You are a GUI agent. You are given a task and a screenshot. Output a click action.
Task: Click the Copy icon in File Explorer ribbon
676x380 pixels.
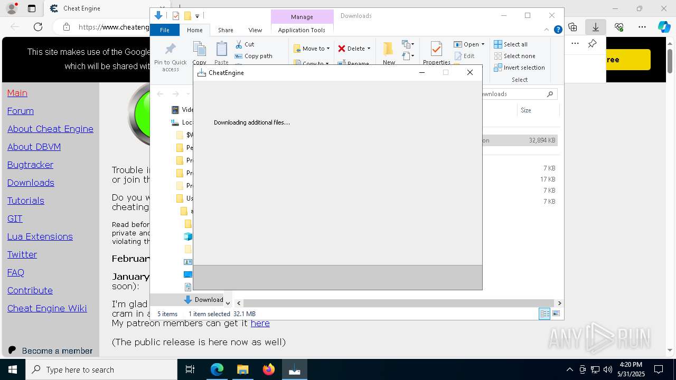[x=200, y=49]
